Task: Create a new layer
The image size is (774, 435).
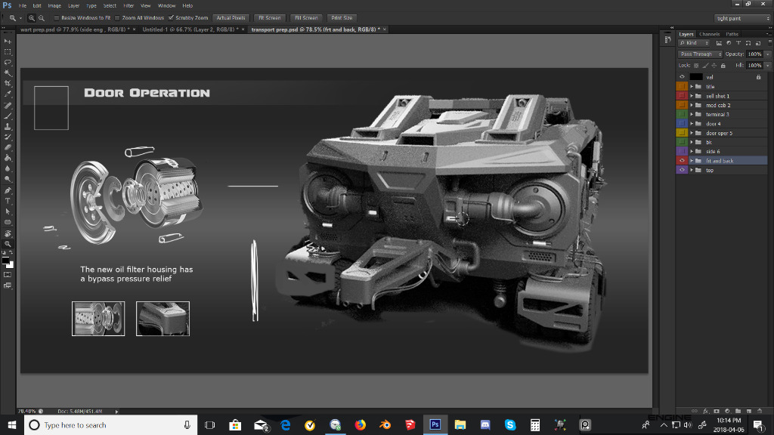Action: coord(749,411)
